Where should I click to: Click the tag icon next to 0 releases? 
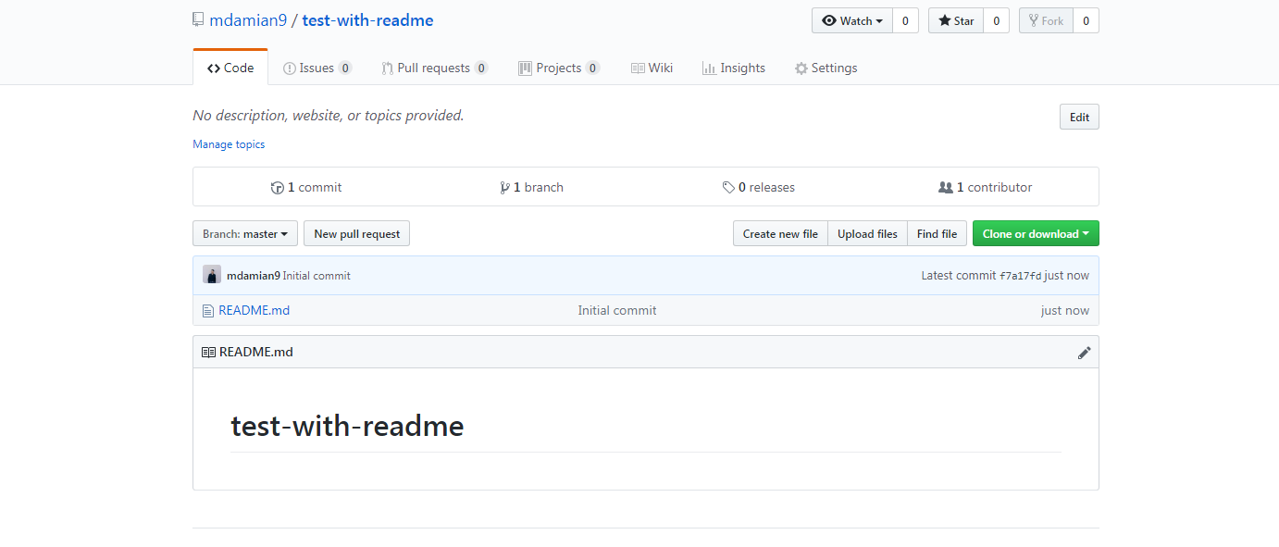pos(728,186)
